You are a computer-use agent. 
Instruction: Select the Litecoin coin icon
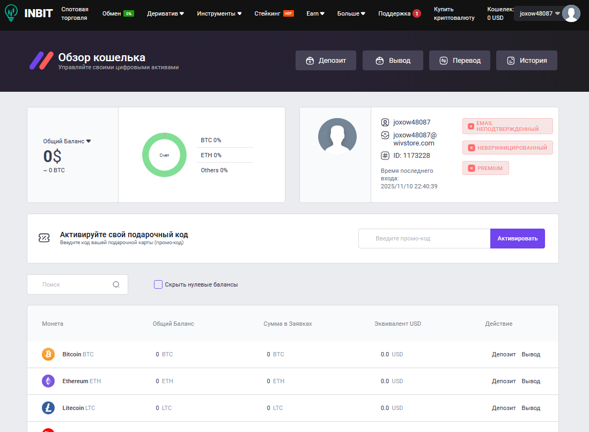(49, 408)
